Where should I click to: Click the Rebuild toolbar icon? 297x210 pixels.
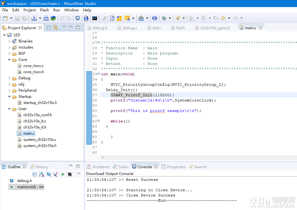46,18
